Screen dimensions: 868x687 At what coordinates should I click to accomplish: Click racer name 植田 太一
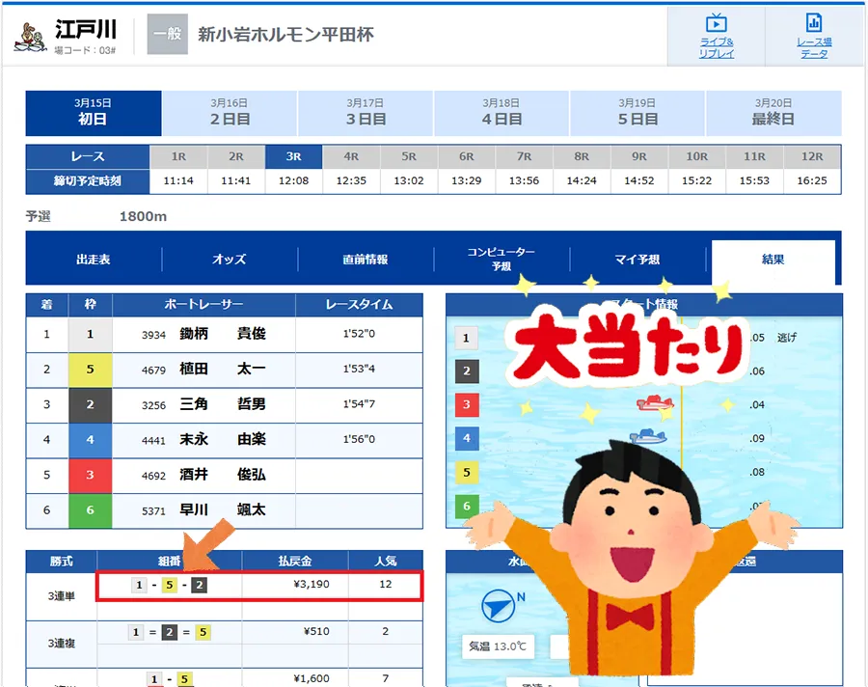click(x=222, y=368)
